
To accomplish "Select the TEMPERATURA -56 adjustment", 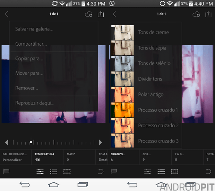I will pos(48,157).
